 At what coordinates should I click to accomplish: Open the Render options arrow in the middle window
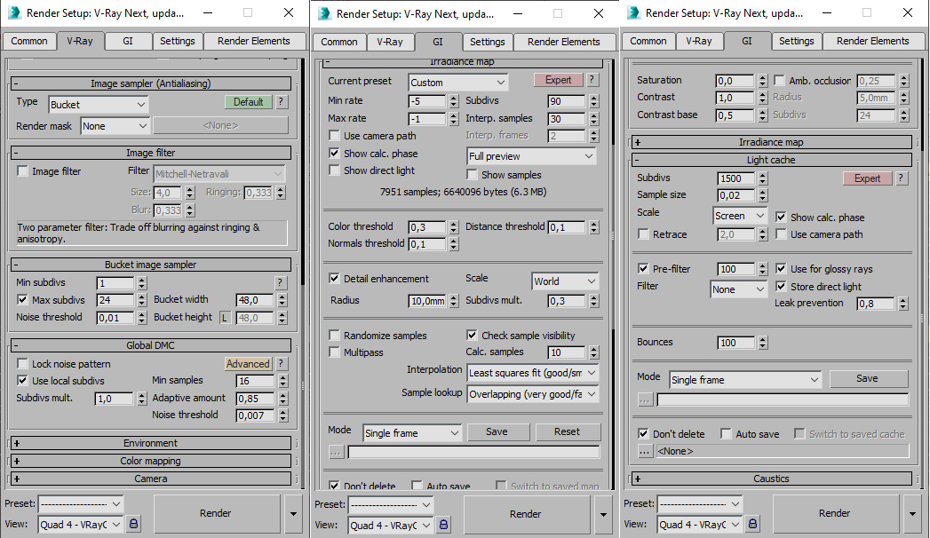tap(603, 514)
